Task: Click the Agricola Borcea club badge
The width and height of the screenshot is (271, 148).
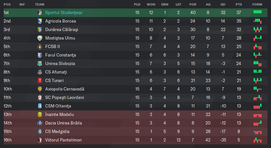Action: 40,21
